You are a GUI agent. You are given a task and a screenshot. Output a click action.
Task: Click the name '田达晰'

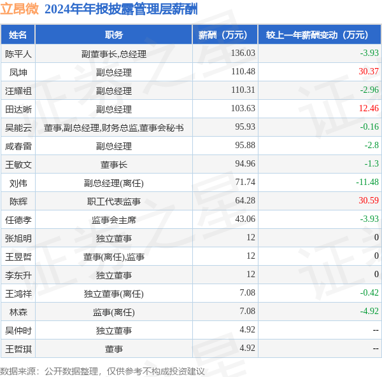(x=18, y=109)
